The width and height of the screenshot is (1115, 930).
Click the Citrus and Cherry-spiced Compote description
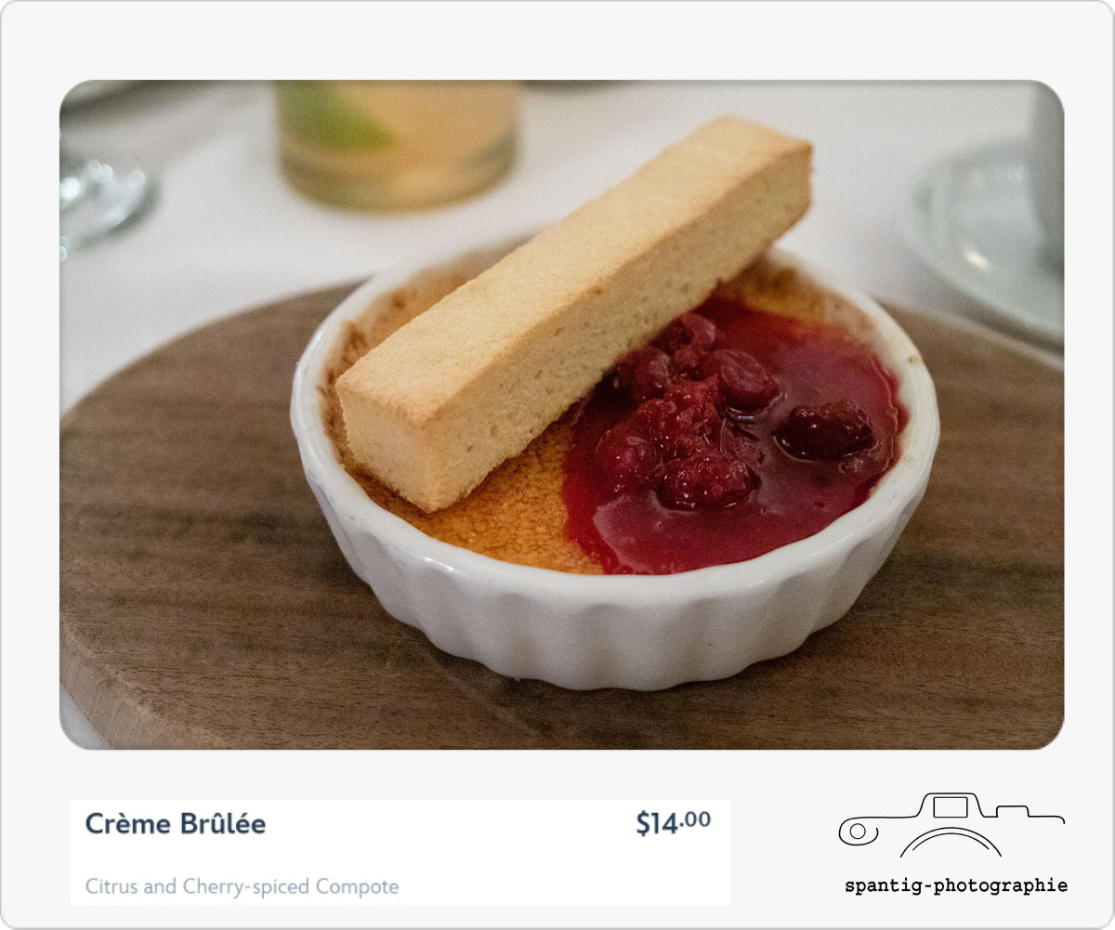click(x=242, y=886)
